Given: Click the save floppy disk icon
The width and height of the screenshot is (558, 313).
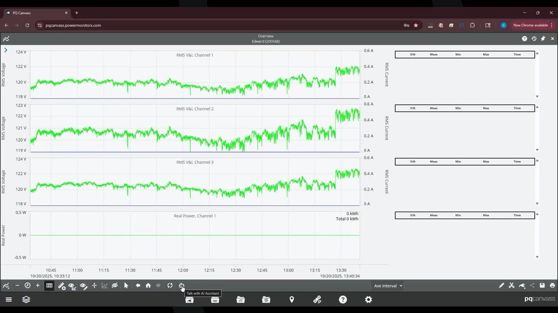Looking at the screenshot, I should coord(542,286).
